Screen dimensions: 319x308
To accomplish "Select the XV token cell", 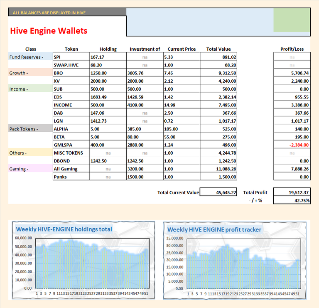I will pos(71,81).
